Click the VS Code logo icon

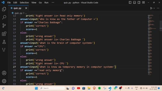pos(3,3)
